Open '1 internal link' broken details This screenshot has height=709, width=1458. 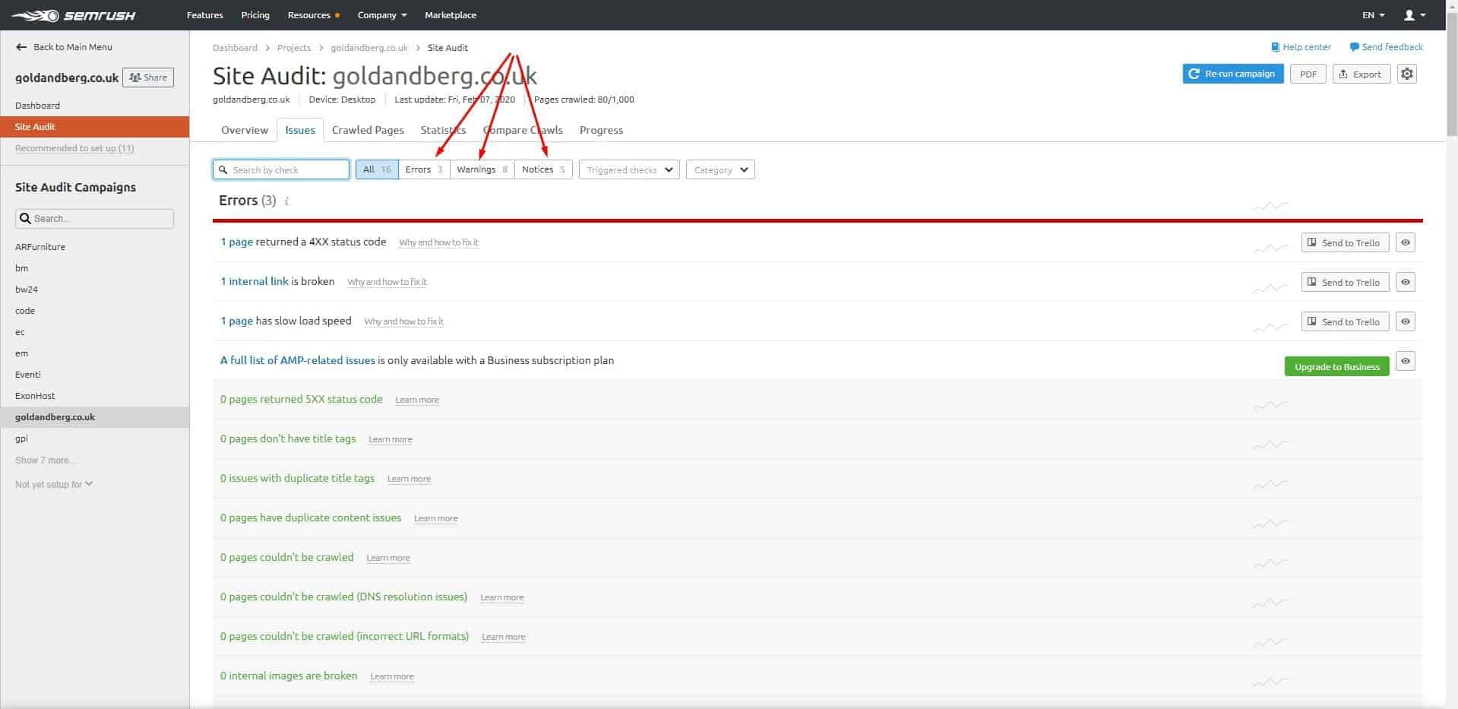pos(255,281)
